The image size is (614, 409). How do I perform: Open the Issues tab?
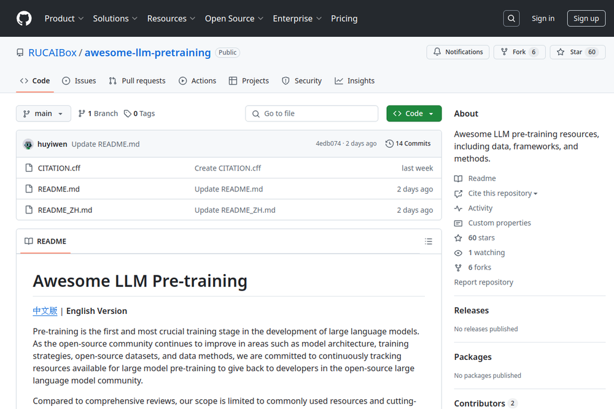click(x=79, y=80)
